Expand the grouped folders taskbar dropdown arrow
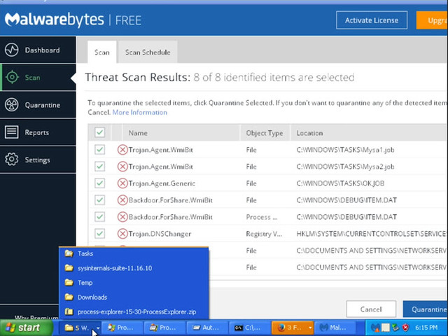Image resolution: width=448 pixels, height=336 pixels. coord(98,328)
